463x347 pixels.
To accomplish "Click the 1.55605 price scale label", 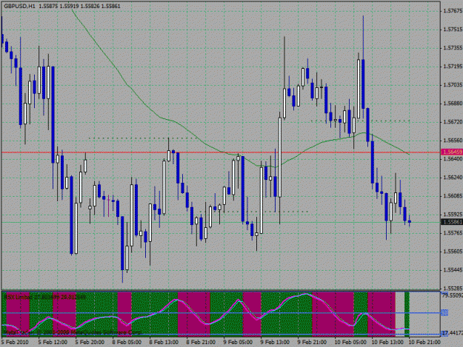I will 453,252.
